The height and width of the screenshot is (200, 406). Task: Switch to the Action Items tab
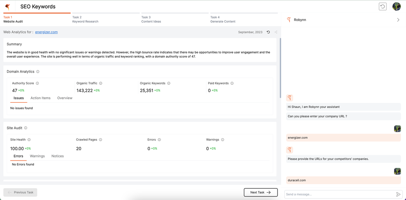click(40, 98)
